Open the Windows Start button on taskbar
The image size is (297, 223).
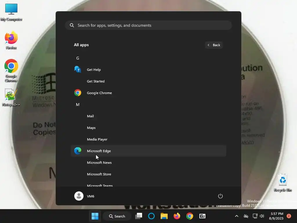pyautogui.click(x=95, y=216)
